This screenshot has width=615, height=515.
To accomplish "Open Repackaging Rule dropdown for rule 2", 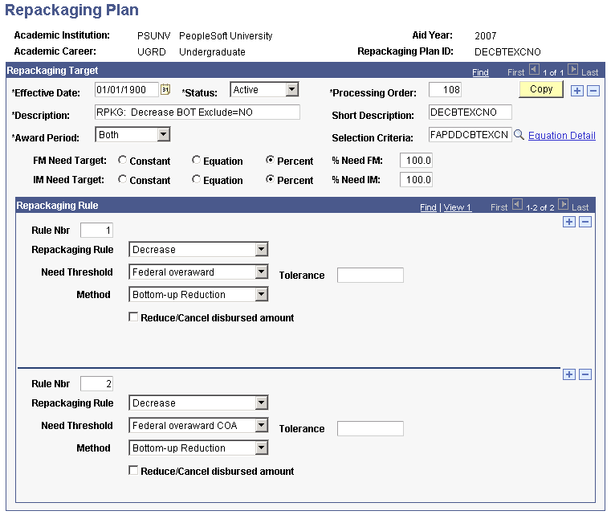I will point(261,403).
